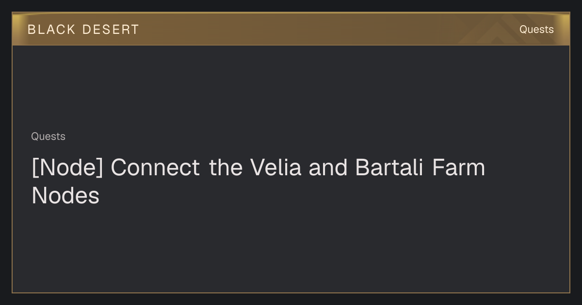This screenshot has height=305, width=582.
Task: Click the thin gold border at the card bottom
Action: 291,292
